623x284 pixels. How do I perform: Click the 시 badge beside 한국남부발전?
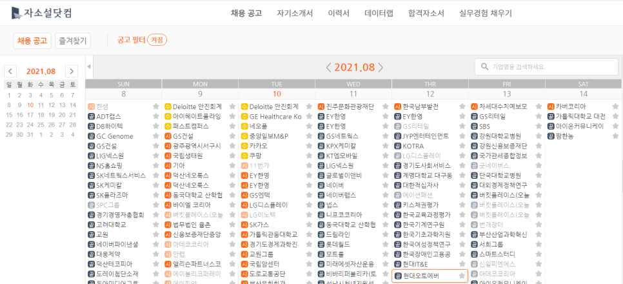click(x=397, y=107)
